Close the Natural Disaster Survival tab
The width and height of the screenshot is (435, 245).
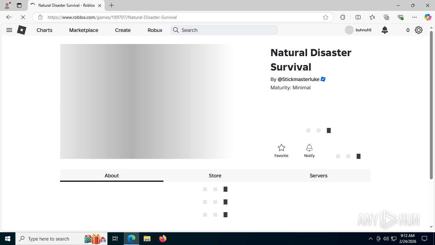click(100, 5)
